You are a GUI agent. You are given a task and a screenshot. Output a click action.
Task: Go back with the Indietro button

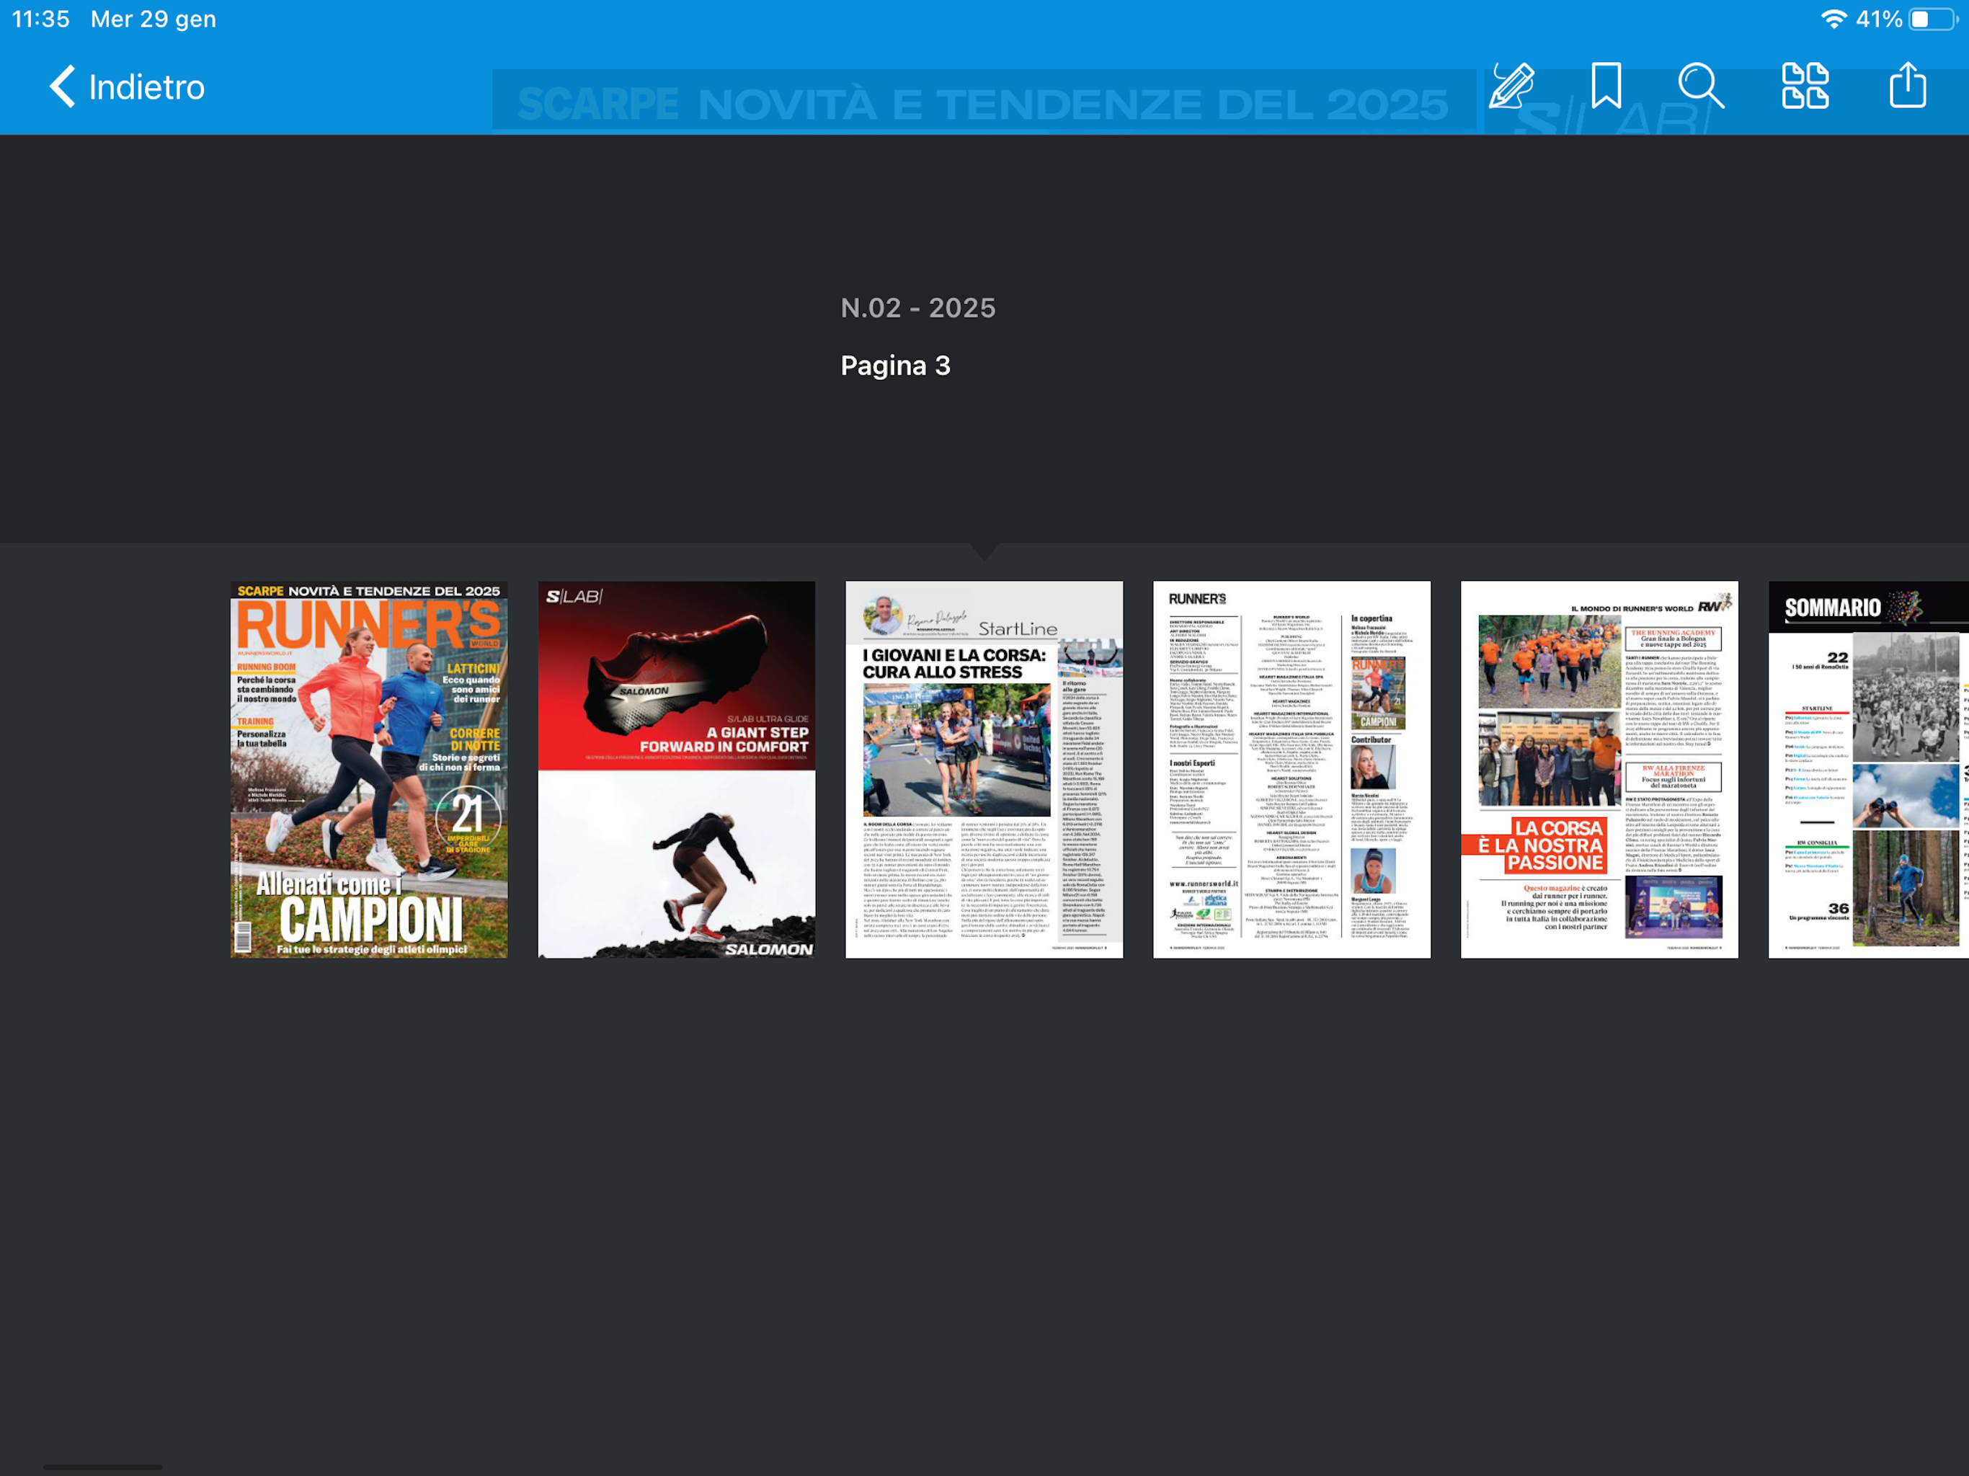pyautogui.click(x=126, y=87)
